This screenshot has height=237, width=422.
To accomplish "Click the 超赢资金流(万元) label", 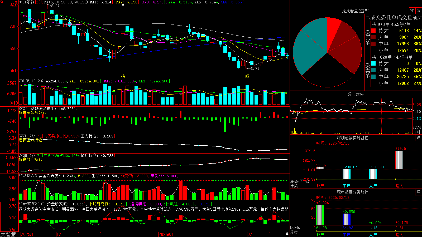I will (x=34, y=112).
